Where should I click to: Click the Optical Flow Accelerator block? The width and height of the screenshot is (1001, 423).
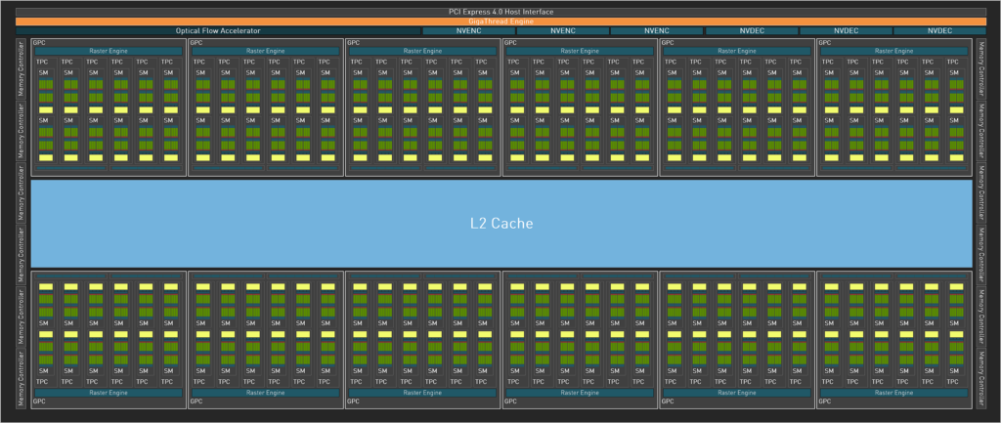pyautogui.click(x=218, y=31)
